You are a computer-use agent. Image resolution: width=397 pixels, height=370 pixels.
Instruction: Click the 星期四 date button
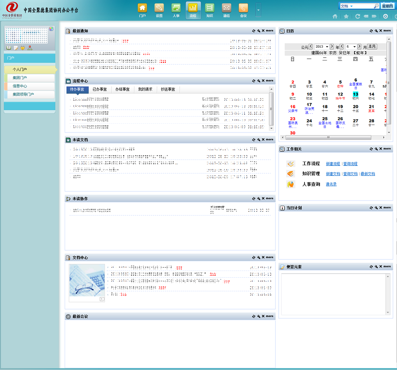coord(387,6)
